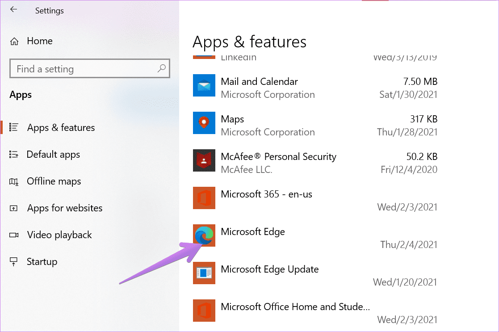Click the Microsoft 365 Office icon
This screenshot has height=332, width=499.
(204, 198)
